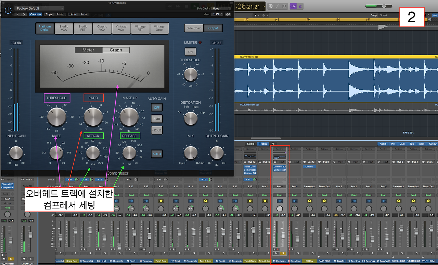Open the Side Chain source dropdown

coord(221,8)
